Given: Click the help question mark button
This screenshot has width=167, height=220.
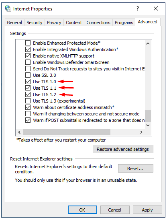Looking at the screenshot, I should pos(138,8).
